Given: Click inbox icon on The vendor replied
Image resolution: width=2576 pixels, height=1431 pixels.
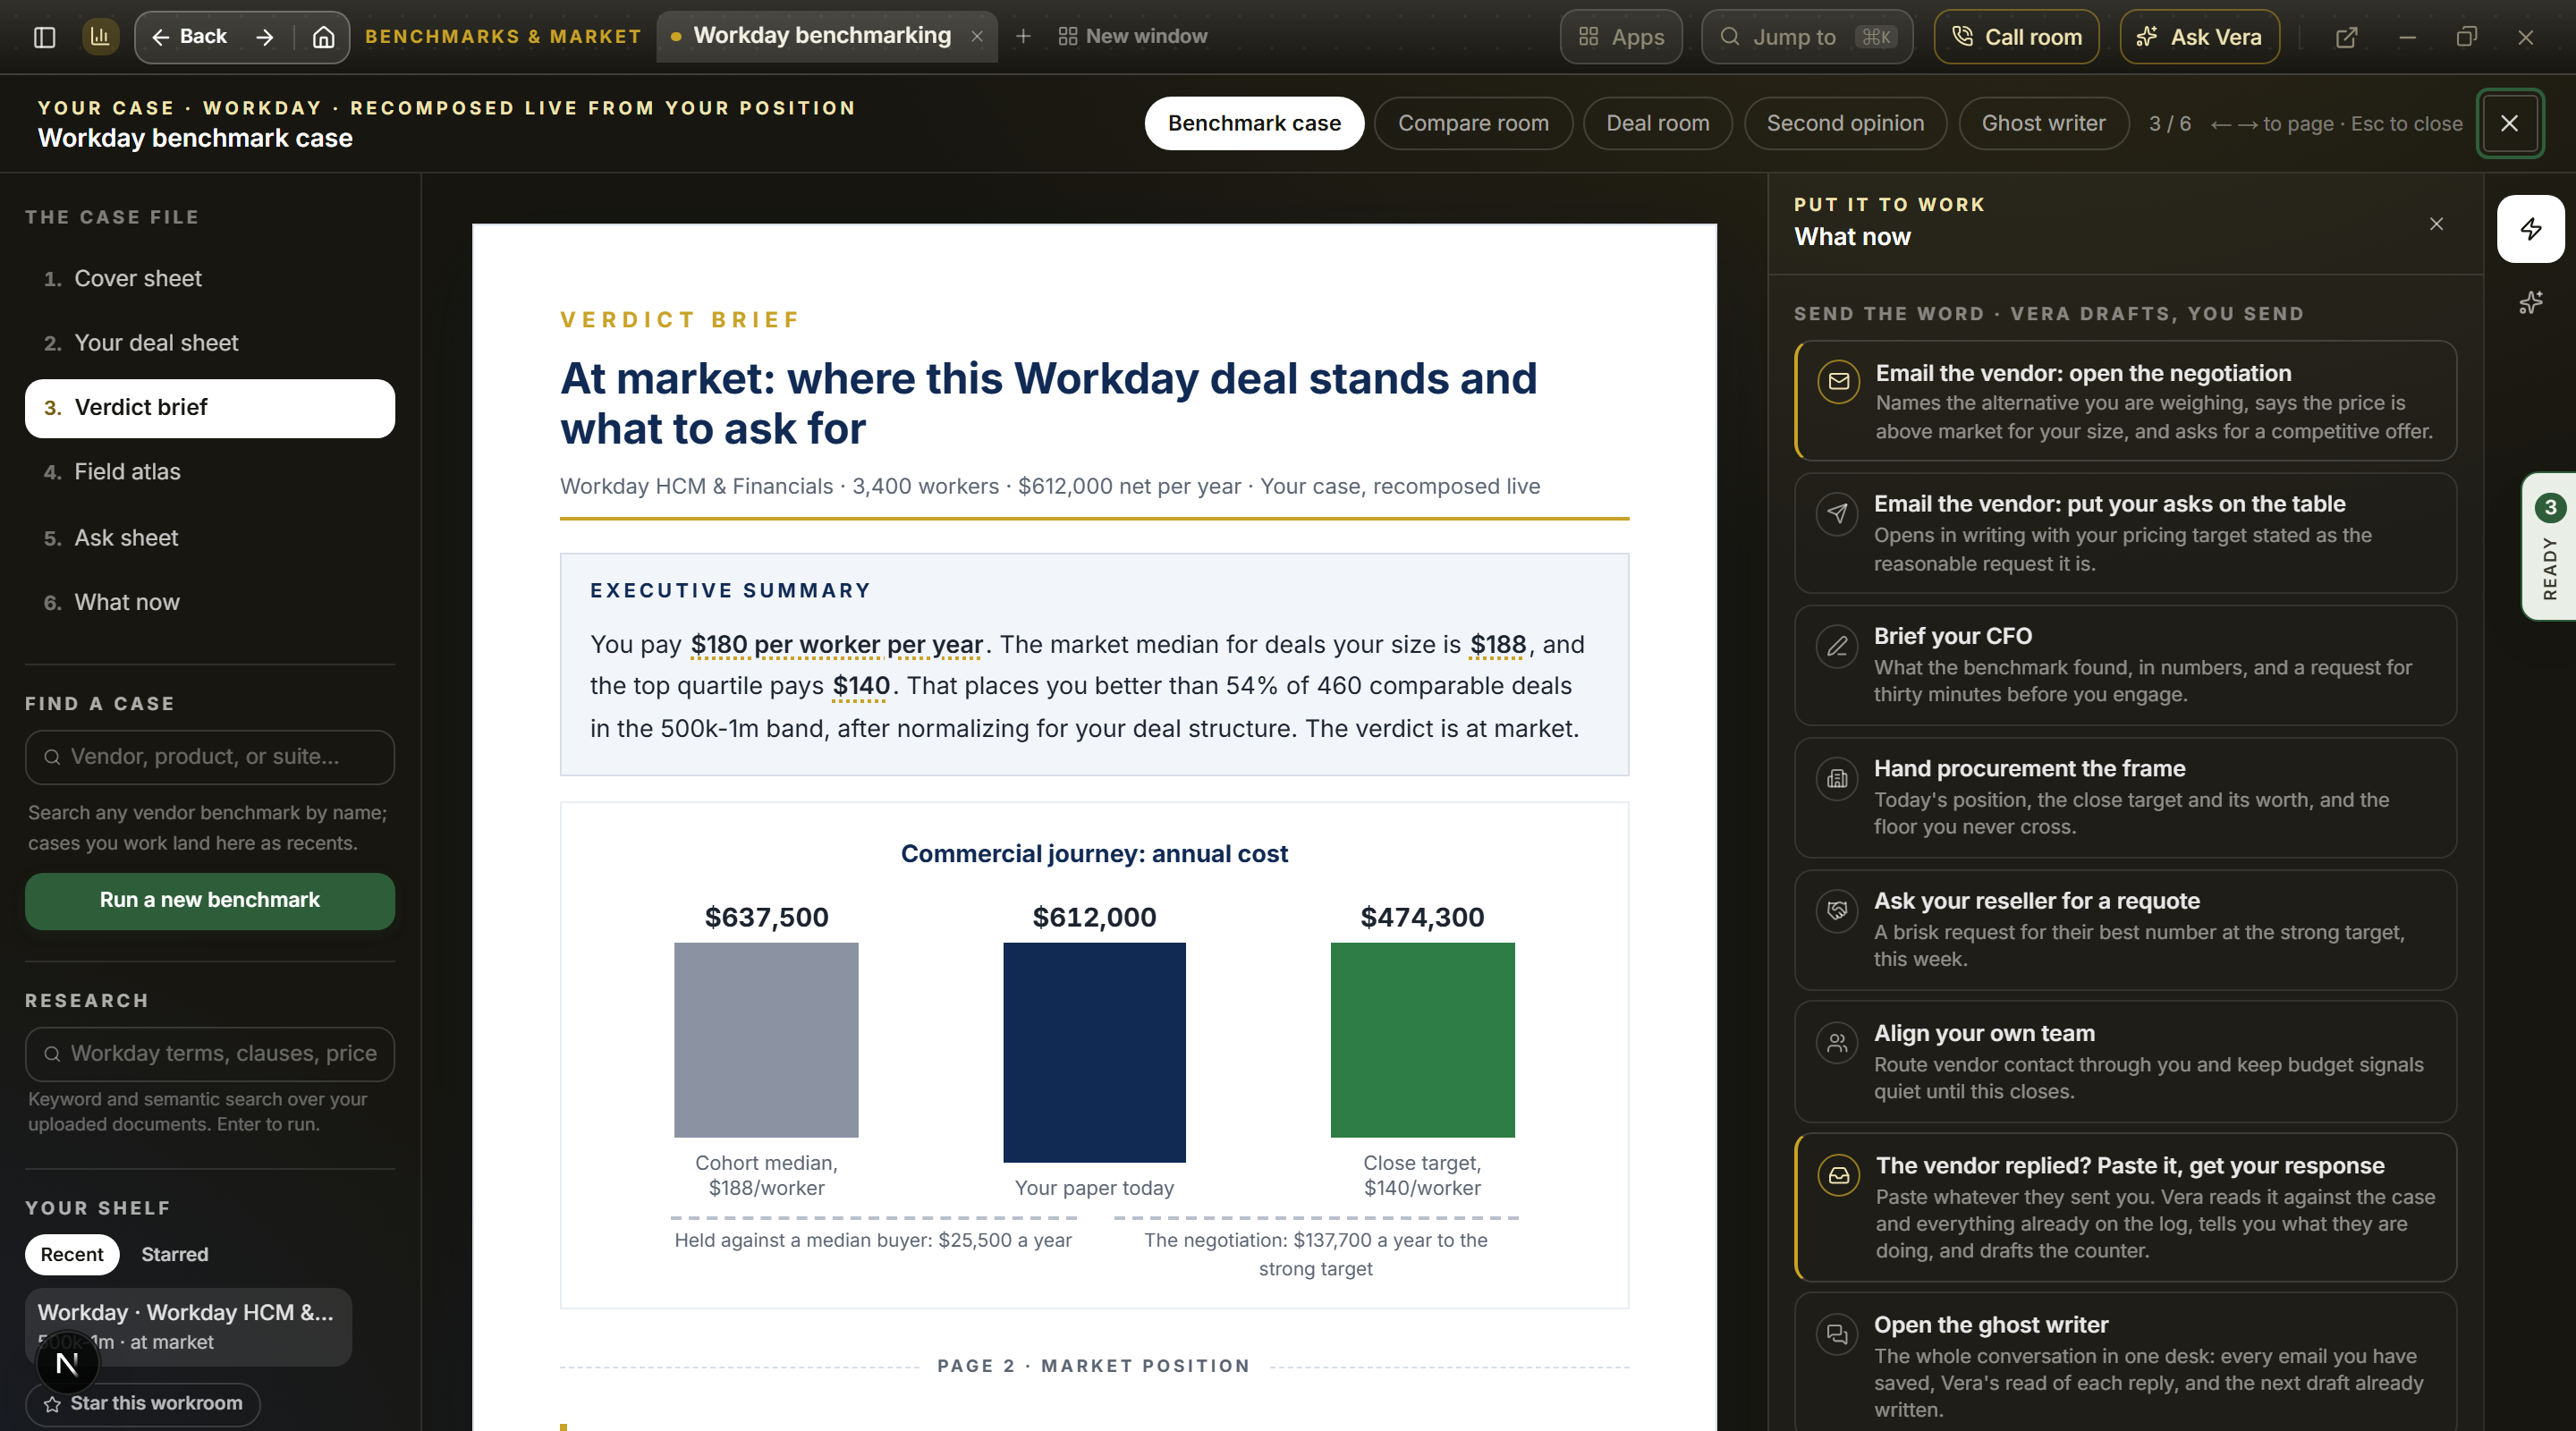Looking at the screenshot, I should pyautogui.click(x=1839, y=1175).
